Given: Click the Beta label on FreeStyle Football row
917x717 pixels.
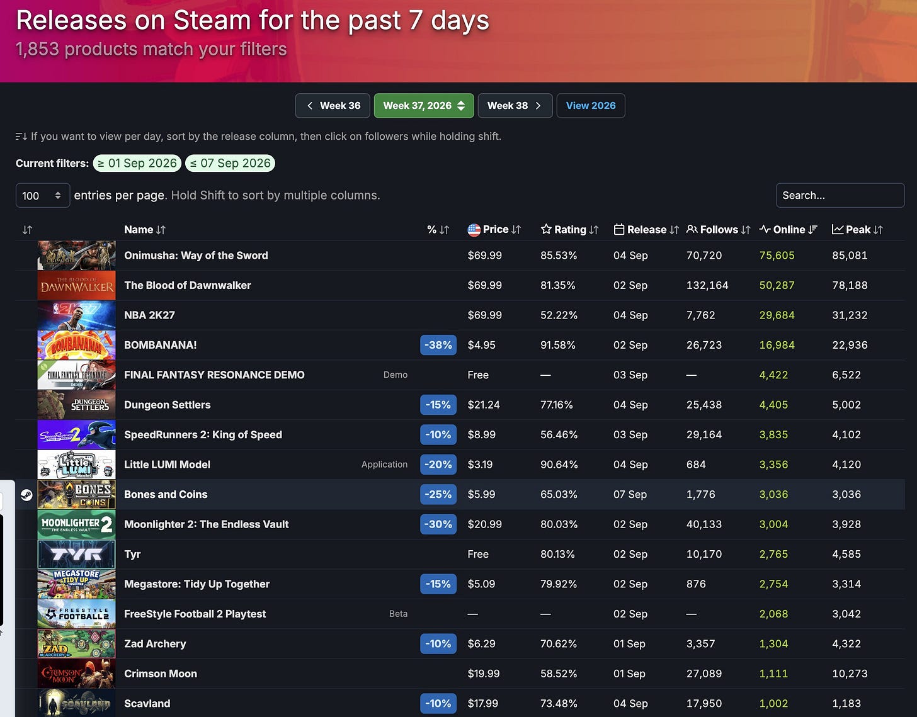Looking at the screenshot, I should (x=398, y=614).
